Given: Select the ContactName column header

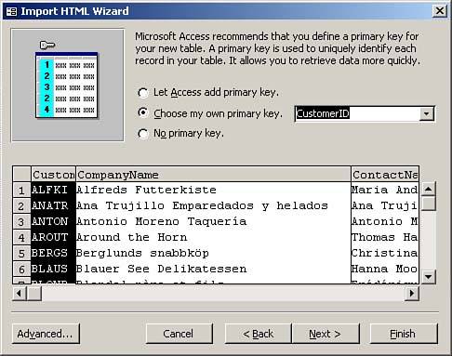Looking at the screenshot, I should point(385,175).
